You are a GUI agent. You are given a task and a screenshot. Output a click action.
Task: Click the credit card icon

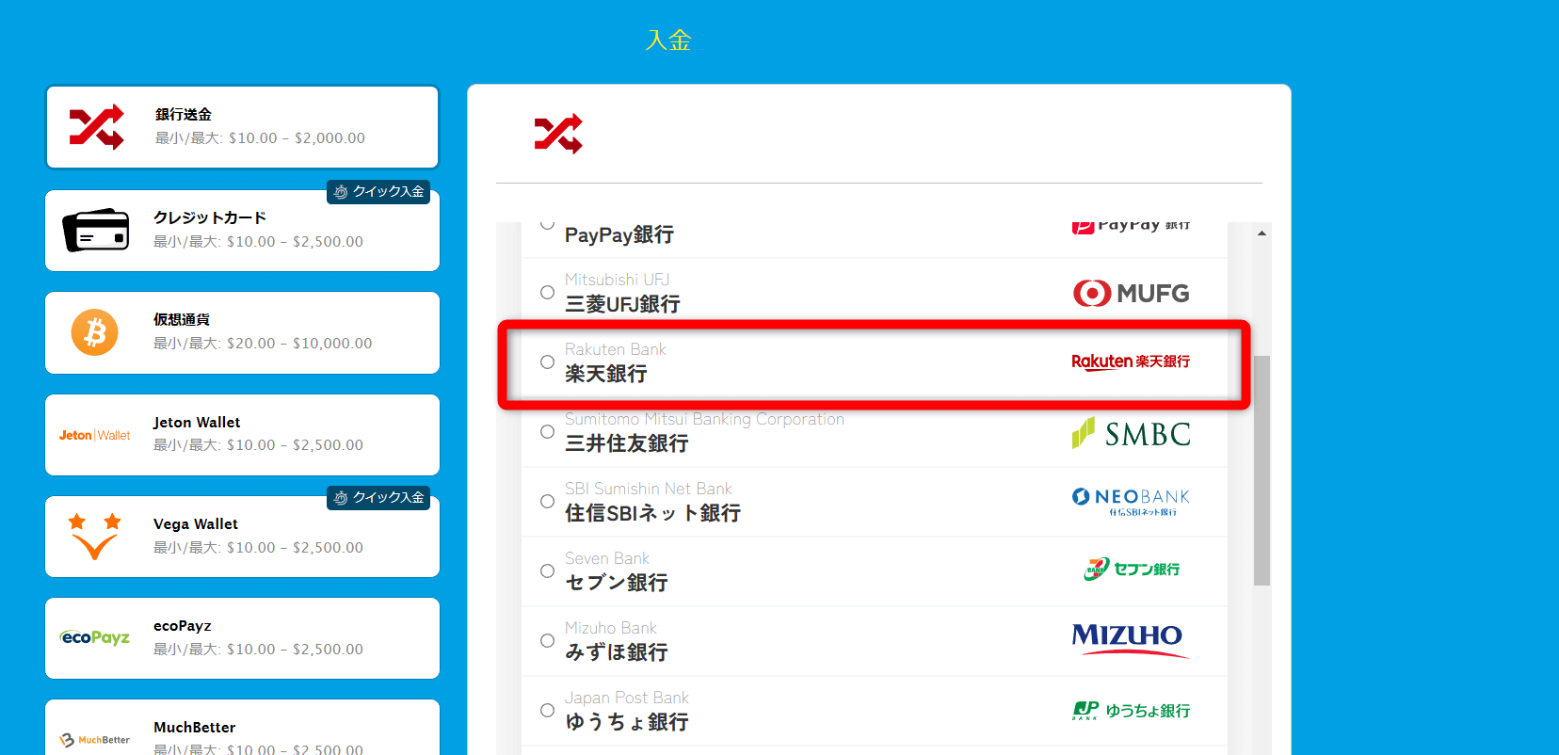click(x=96, y=231)
